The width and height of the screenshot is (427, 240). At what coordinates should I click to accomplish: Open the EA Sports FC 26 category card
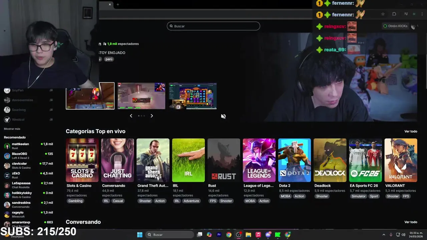365,160
